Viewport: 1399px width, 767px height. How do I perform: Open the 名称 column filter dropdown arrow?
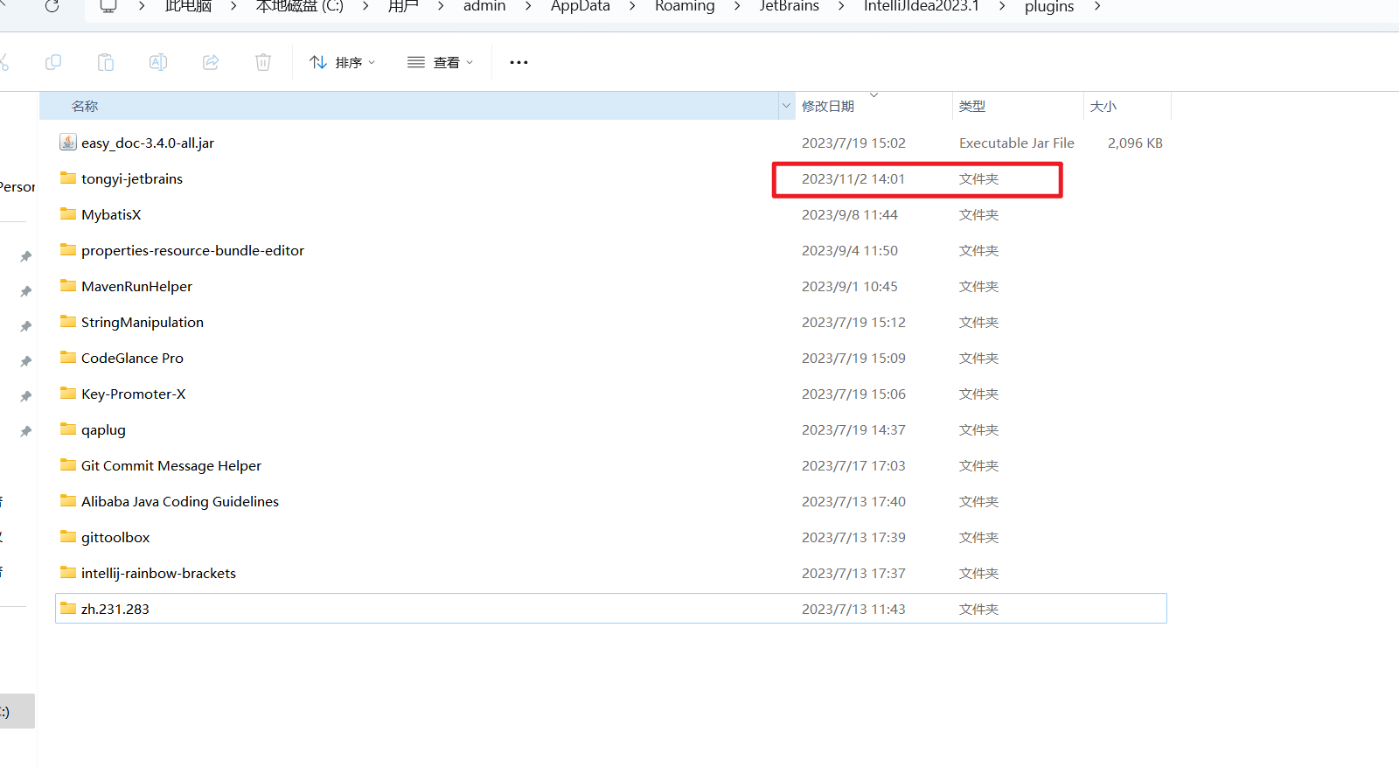(786, 106)
